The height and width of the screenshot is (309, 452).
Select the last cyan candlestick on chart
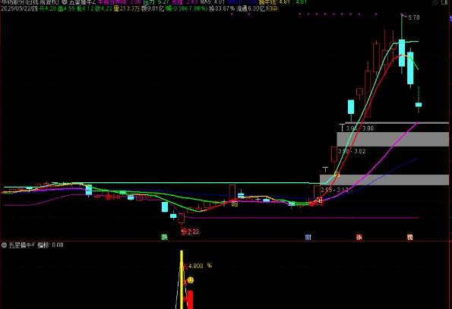point(419,104)
